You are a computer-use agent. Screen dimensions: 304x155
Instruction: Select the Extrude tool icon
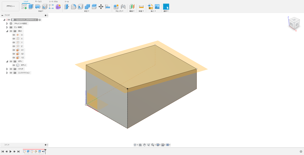tap(31, 7)
